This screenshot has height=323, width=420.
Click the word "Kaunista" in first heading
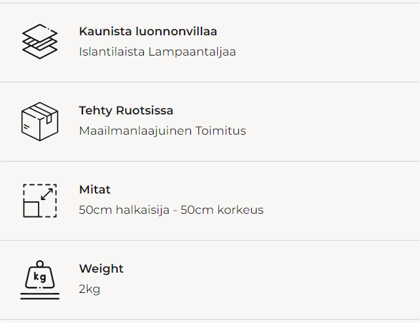pos(103,31)
